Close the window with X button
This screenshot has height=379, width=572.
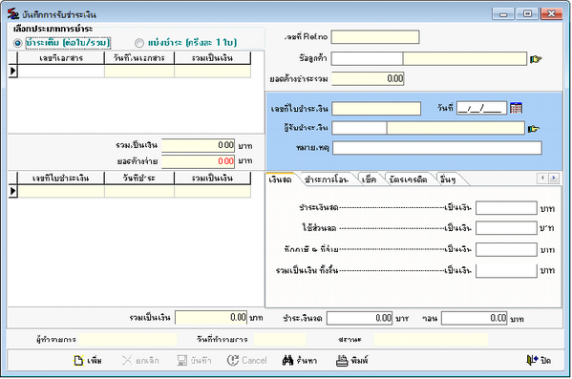click(551, 14)
